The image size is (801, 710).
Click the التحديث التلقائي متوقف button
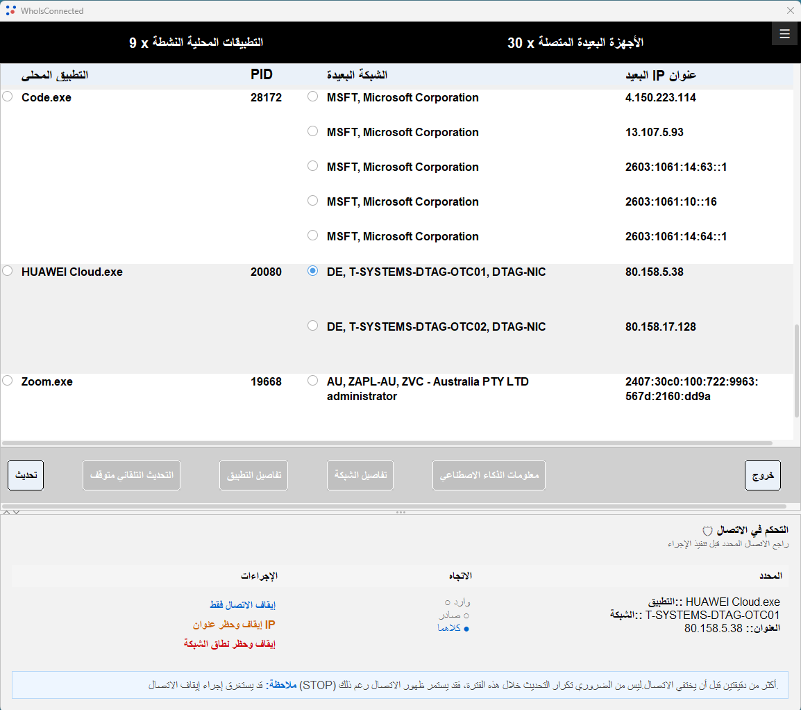pos(131,475)
